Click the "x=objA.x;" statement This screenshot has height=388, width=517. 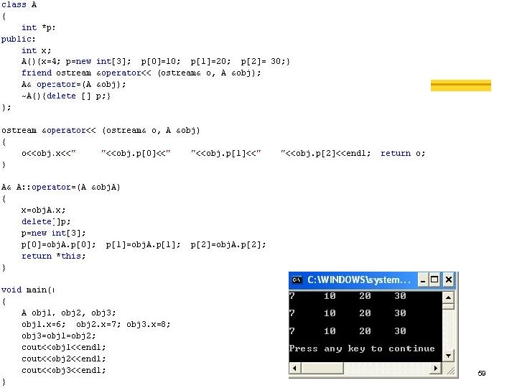[44, 210]
